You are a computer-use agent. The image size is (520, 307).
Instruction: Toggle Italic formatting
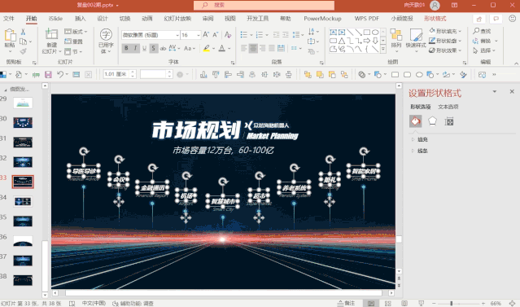click(135, 49)
